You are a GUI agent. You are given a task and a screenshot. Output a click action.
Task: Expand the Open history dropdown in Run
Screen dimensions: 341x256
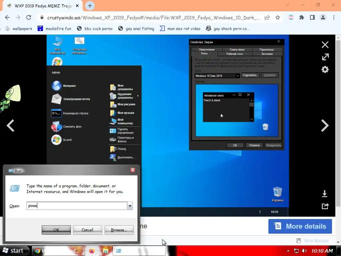click(130, 206)
